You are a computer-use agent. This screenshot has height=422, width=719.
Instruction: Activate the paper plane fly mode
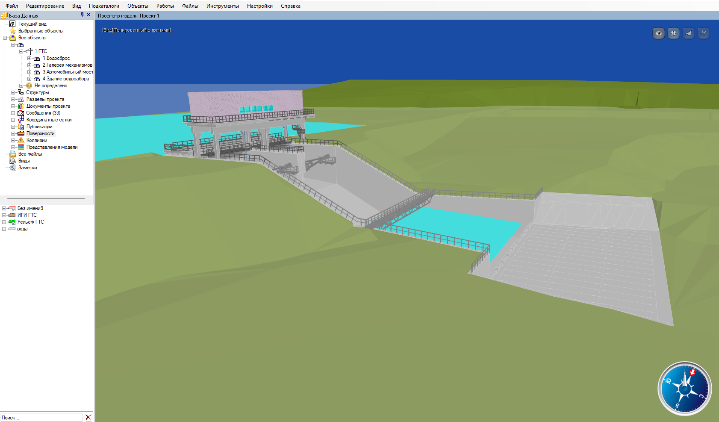point(688,33)
